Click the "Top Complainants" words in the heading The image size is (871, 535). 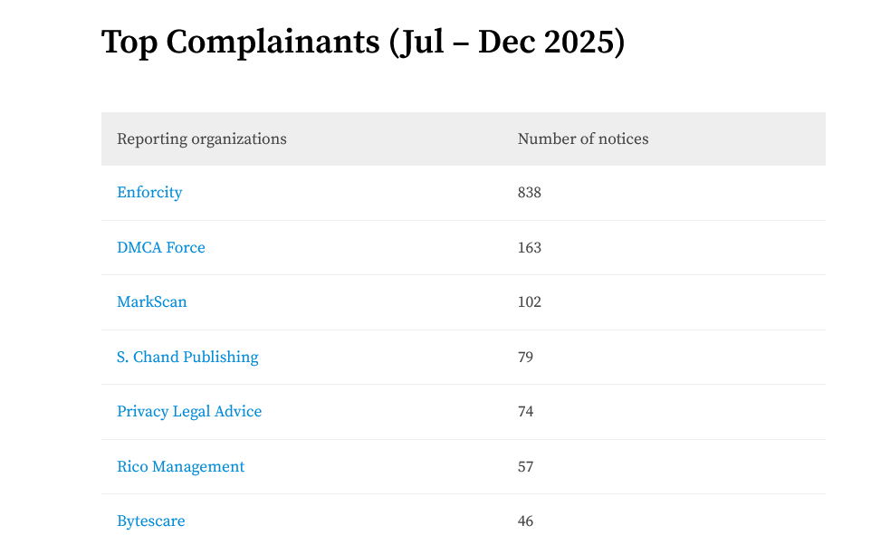(x=240, y=43)
